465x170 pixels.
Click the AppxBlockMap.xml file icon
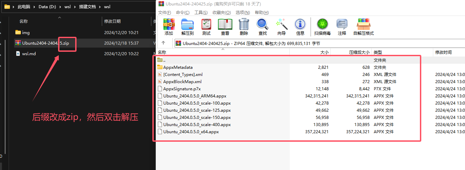160,81
